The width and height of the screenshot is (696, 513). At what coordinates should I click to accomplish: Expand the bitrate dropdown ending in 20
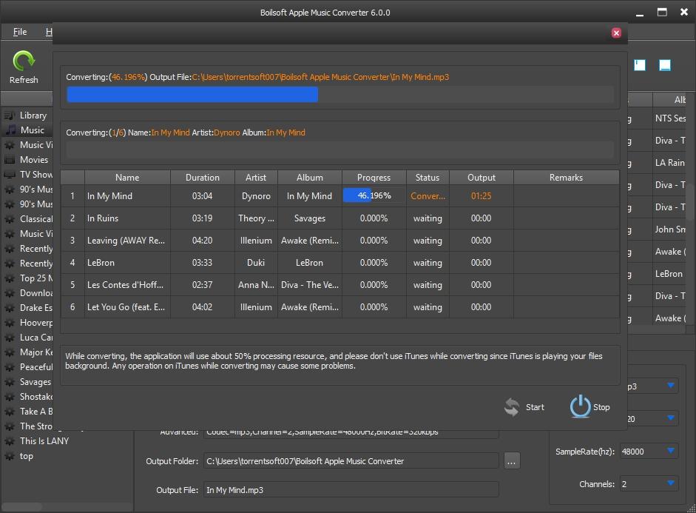[671, 418]
